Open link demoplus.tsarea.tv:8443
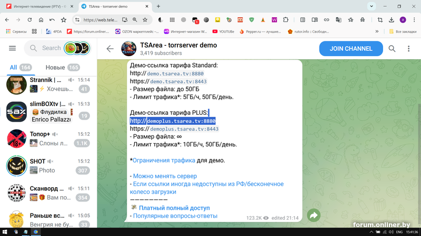 (184, 129)
